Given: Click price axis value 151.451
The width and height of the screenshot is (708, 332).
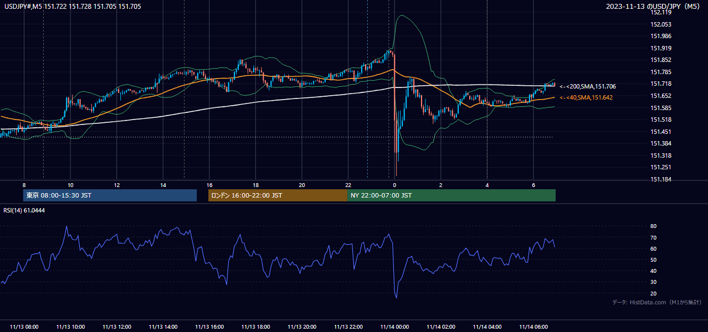Looking at the screenshot, I should pos(661,132).
